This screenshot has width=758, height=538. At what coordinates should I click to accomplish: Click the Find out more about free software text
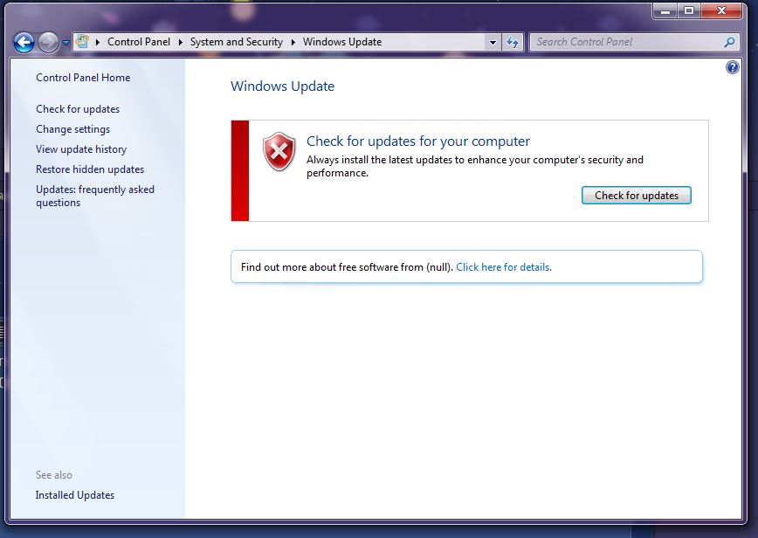347,267
